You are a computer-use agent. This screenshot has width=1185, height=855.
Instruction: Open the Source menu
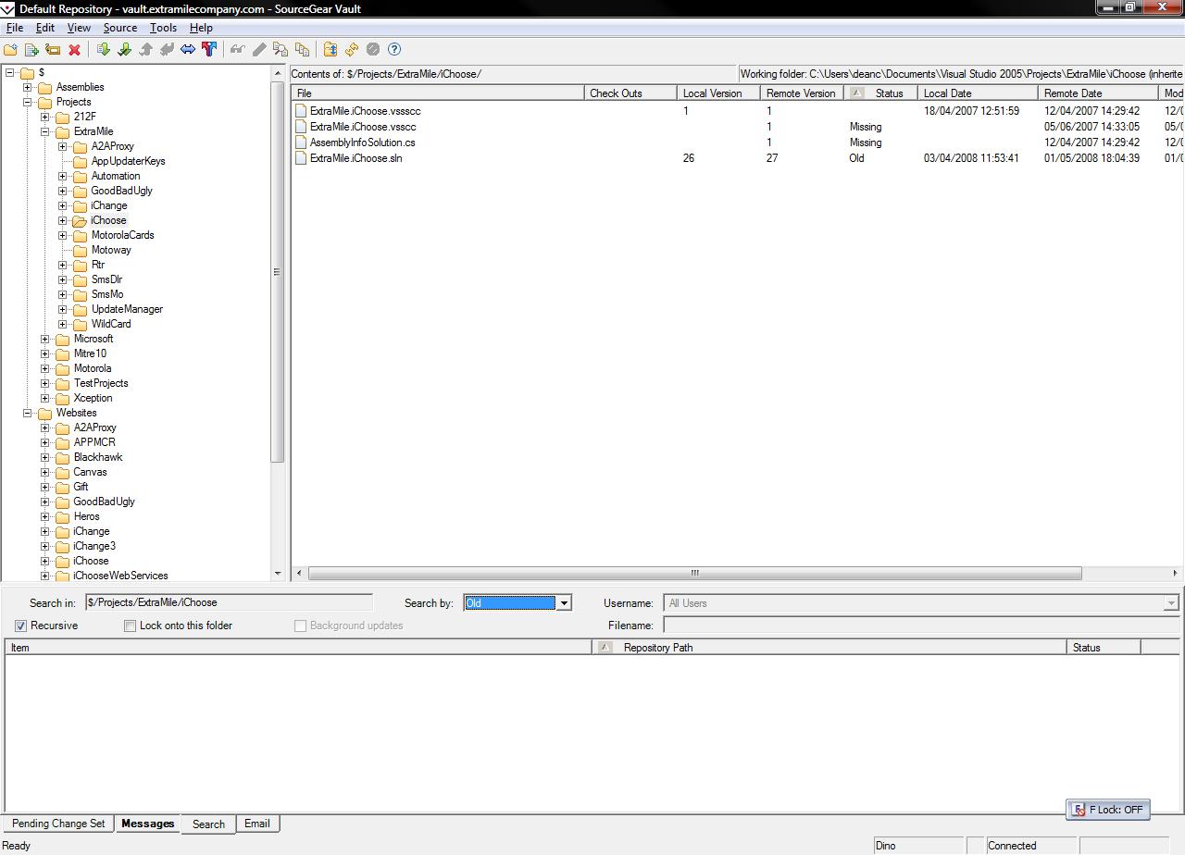tap(120, 28)
